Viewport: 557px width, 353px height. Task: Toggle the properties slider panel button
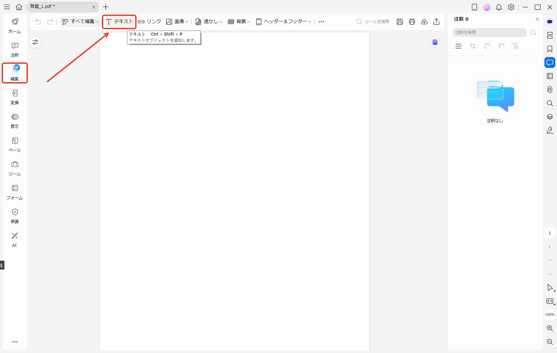point(35,42)
